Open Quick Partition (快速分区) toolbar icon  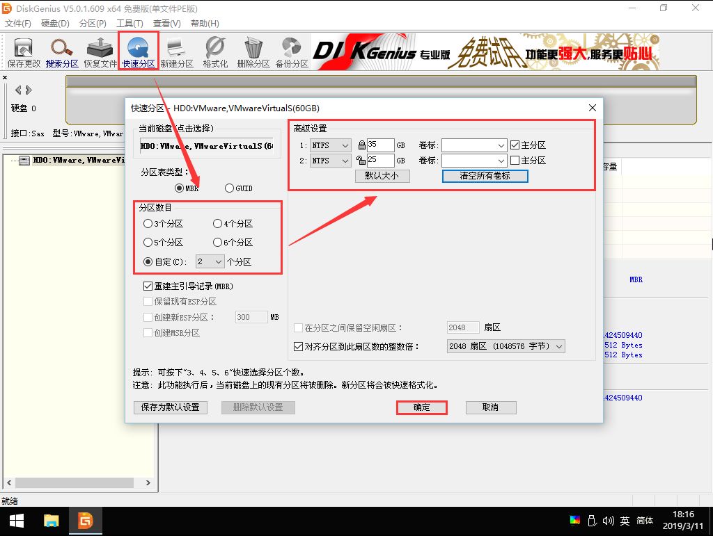[x=139, y=53]
